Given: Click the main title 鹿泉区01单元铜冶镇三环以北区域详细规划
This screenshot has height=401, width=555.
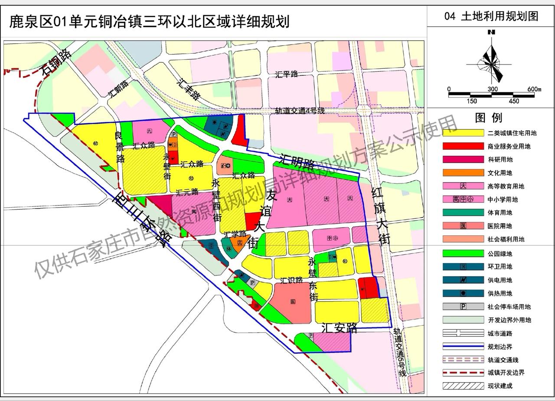Looking at the screenshot, I should 150,21.
